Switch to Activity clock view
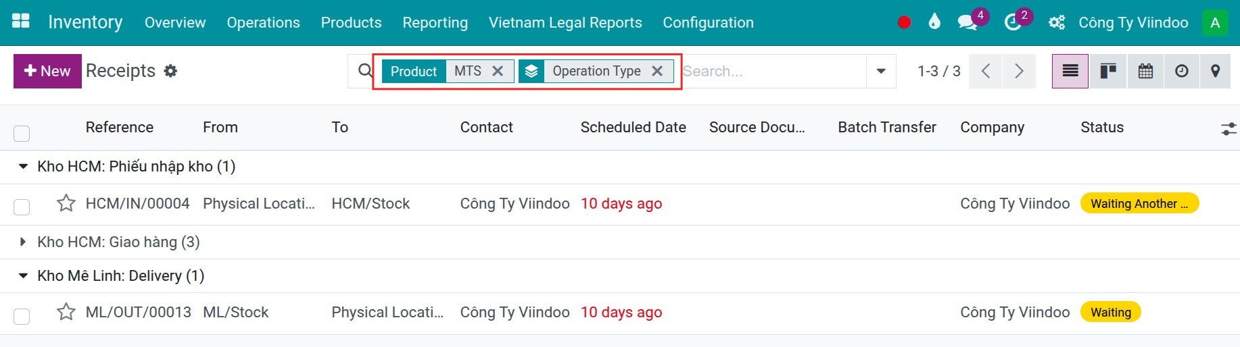Image resolution: width=1240 pixels, height=347 pixels. point(1182,71)
